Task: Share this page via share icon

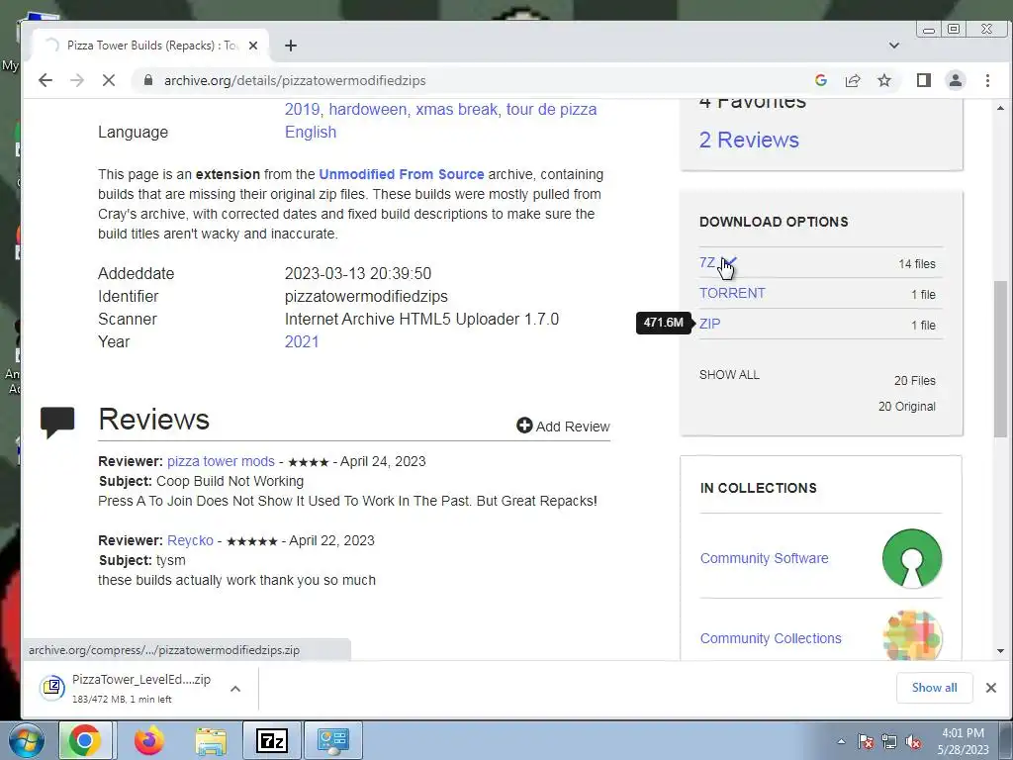Action: (853, 80)
